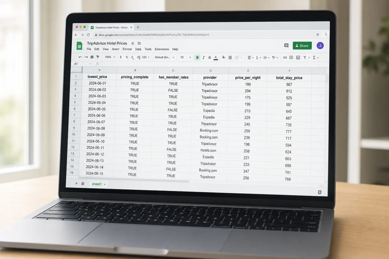
Task: Insert a comment from toolbar
Action: click(x=291, y=58)
